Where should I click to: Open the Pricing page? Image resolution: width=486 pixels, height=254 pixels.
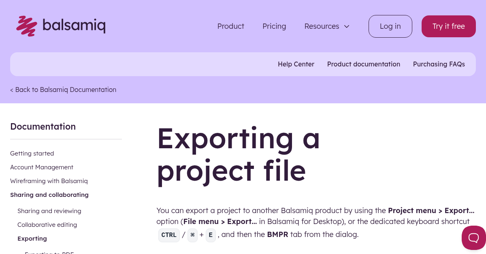(x=274, y=26)
